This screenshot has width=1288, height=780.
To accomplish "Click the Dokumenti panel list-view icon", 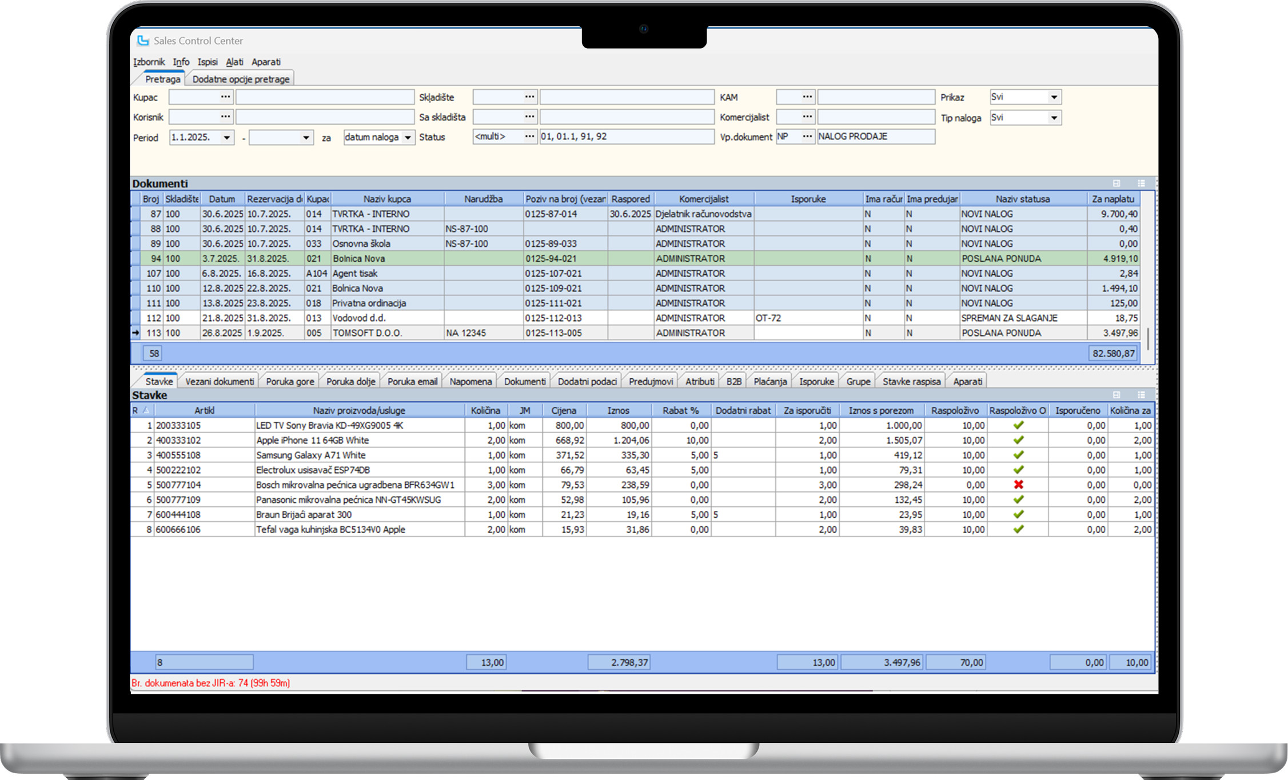I will pyautogui.click(x=1141, y=183).
